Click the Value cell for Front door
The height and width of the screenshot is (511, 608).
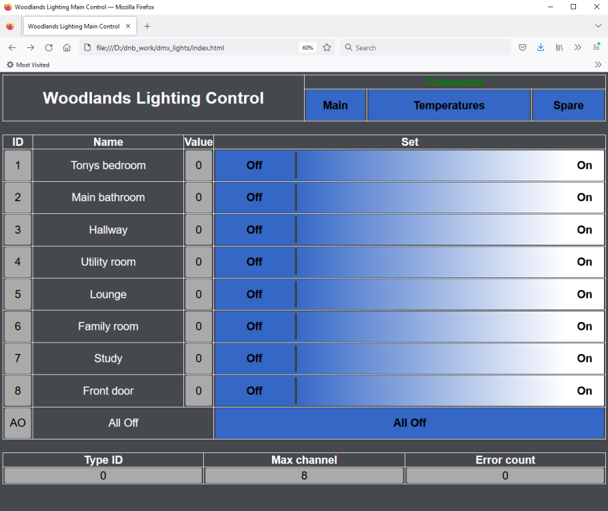198,391
